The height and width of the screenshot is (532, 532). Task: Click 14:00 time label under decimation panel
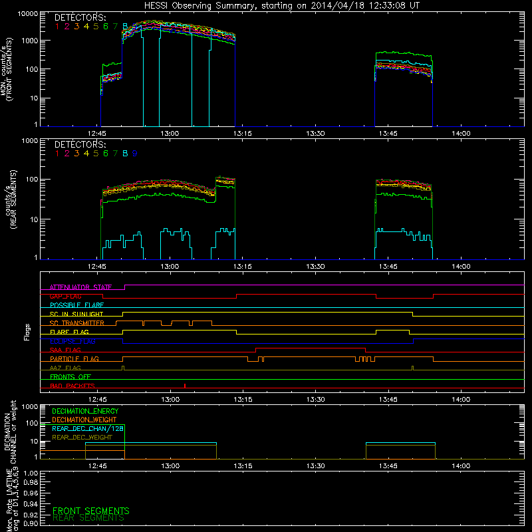pos(461,466)
